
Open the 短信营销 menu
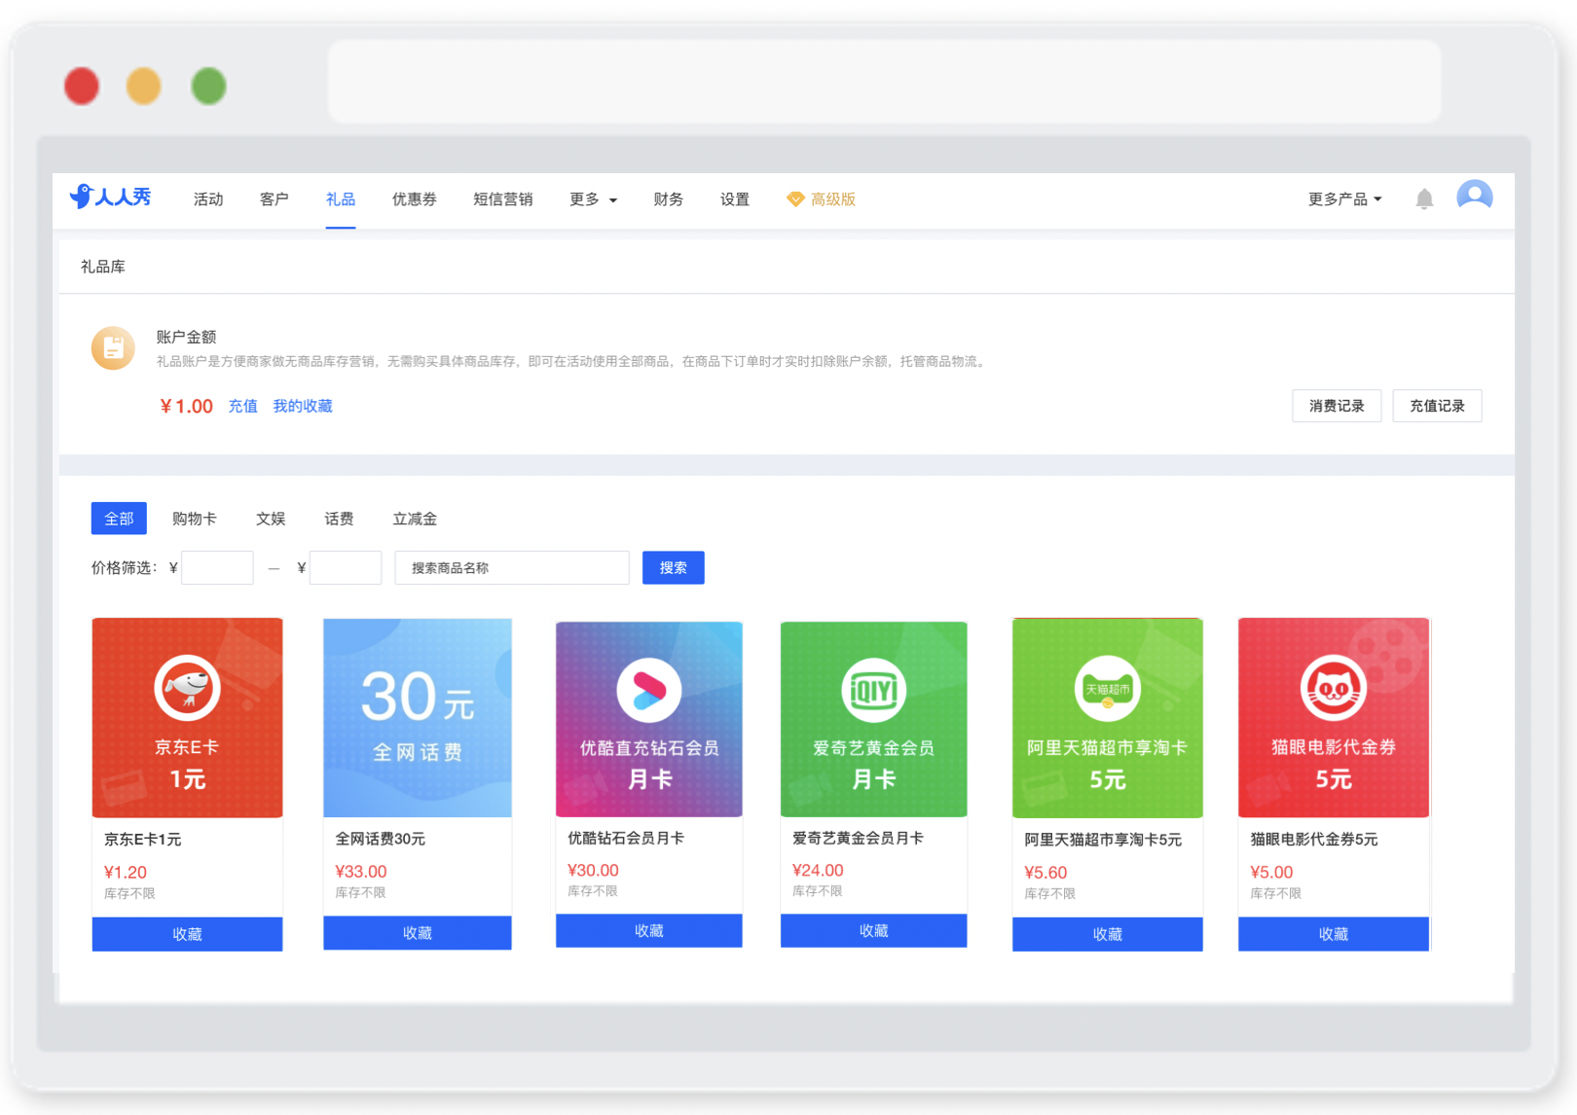(x=503, y=199)
